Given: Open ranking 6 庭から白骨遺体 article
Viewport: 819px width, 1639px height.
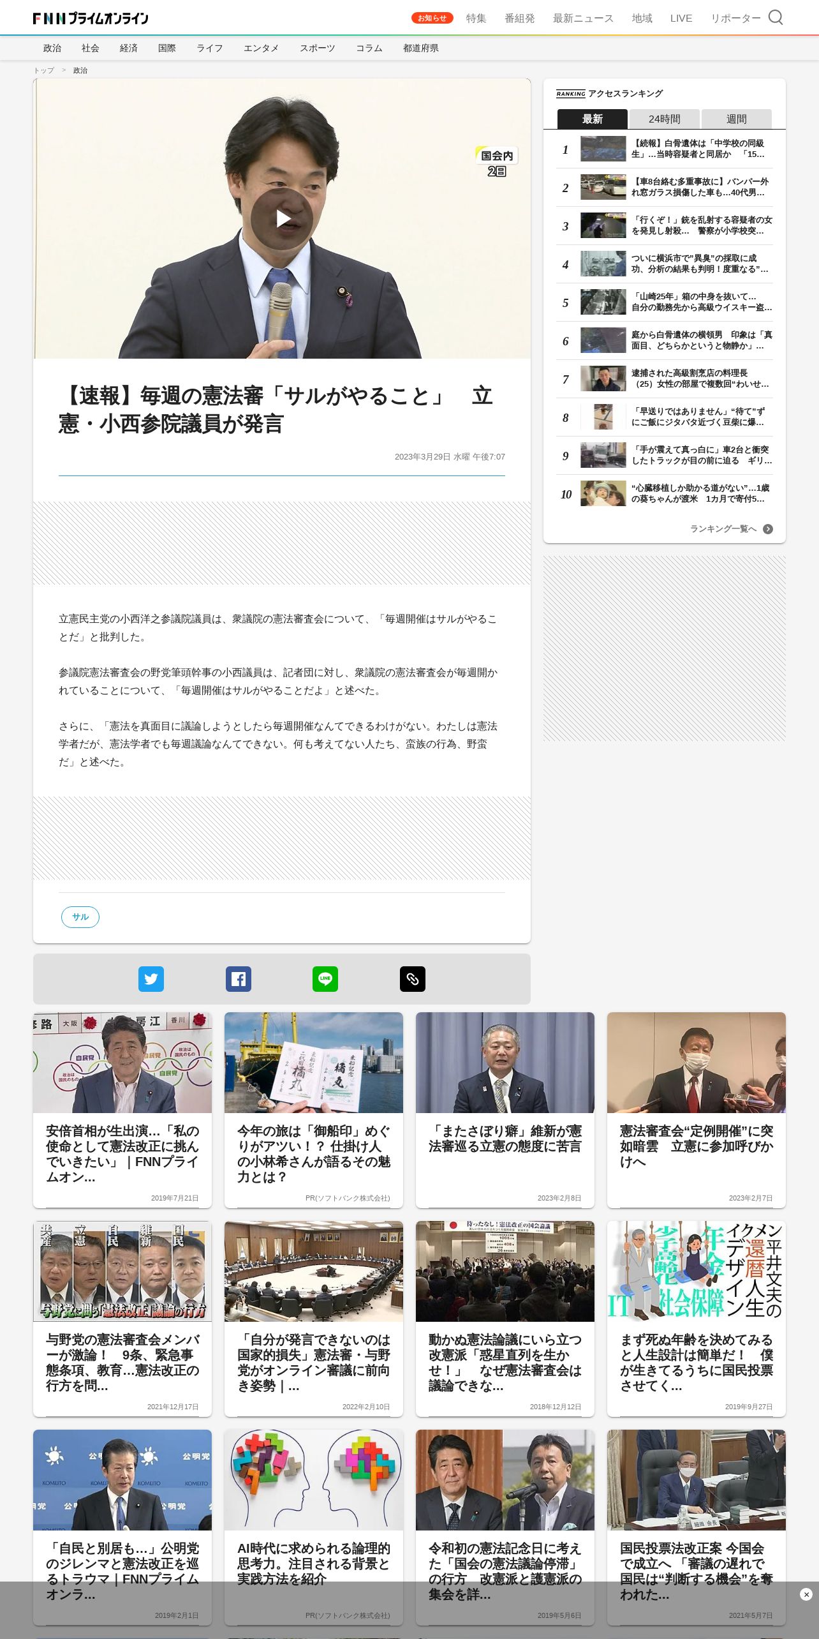Looking at the screenshot, I should tap(665, 340).
